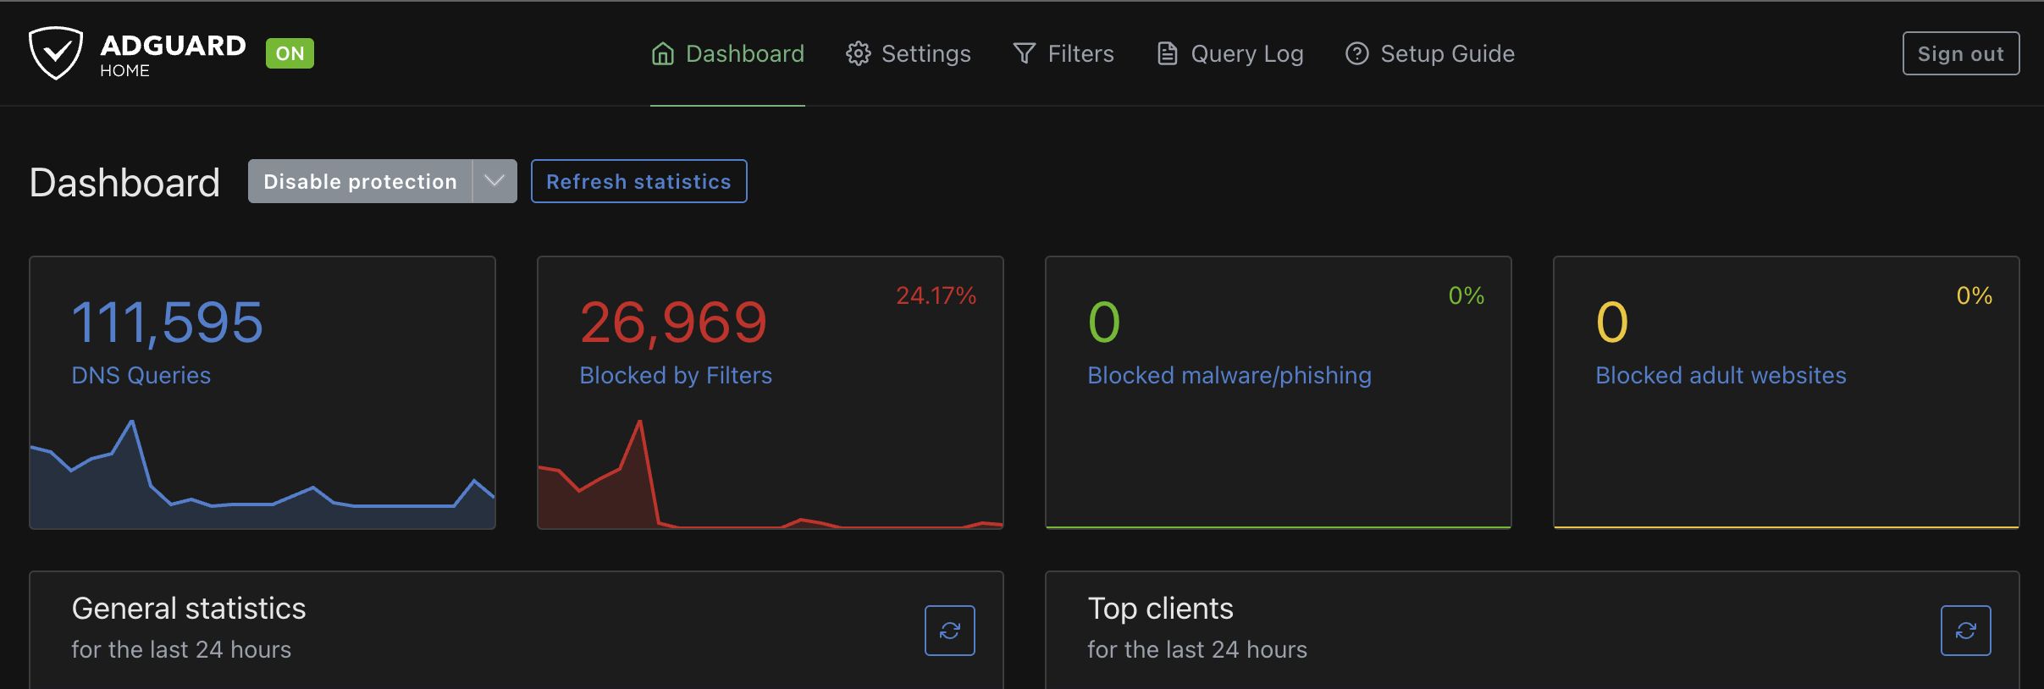This screenshot has height=689, width=2044.
Task: Click the Settings gear icon
Action: click(x=858, y=54)
